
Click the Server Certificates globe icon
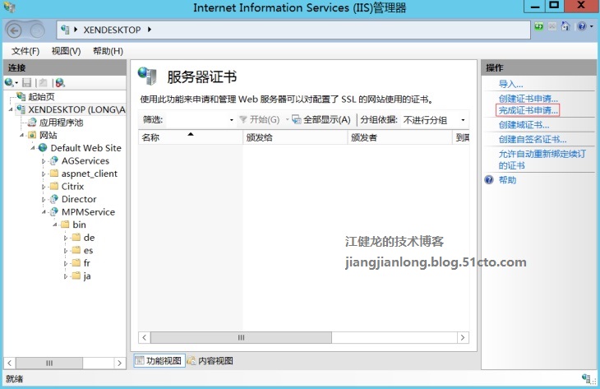click(x=147, y=76)
